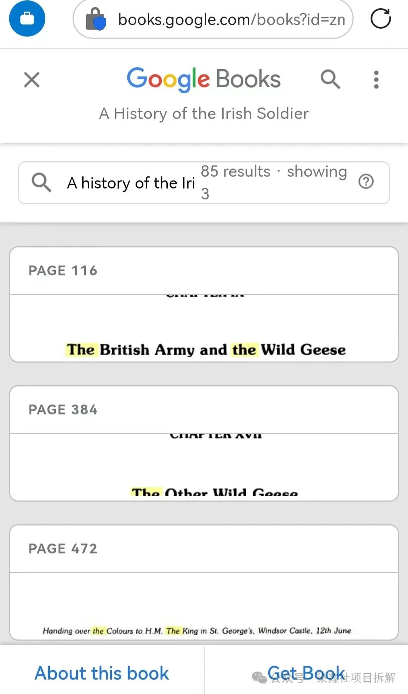
Task: Open the PAGE 472 result header
Action: pos(204,549)
